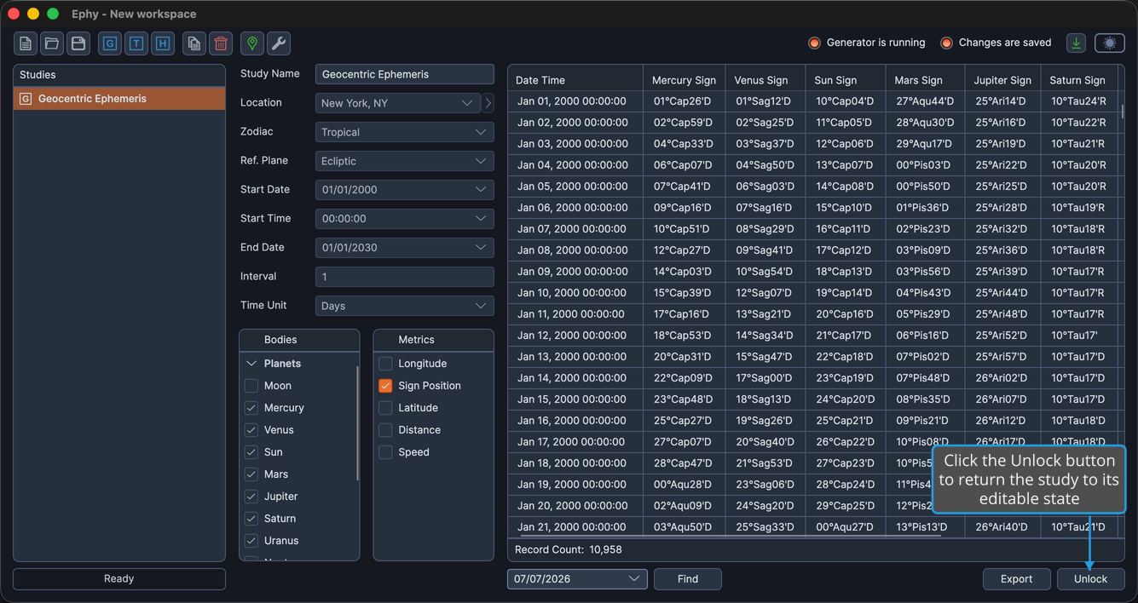This screenshot has width=1138, height=603.
Task: Open settings with the wrench icon
Action: [279, 43]
